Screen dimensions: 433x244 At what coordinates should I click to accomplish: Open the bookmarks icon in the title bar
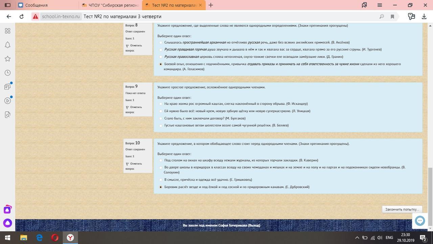point(364,5)
